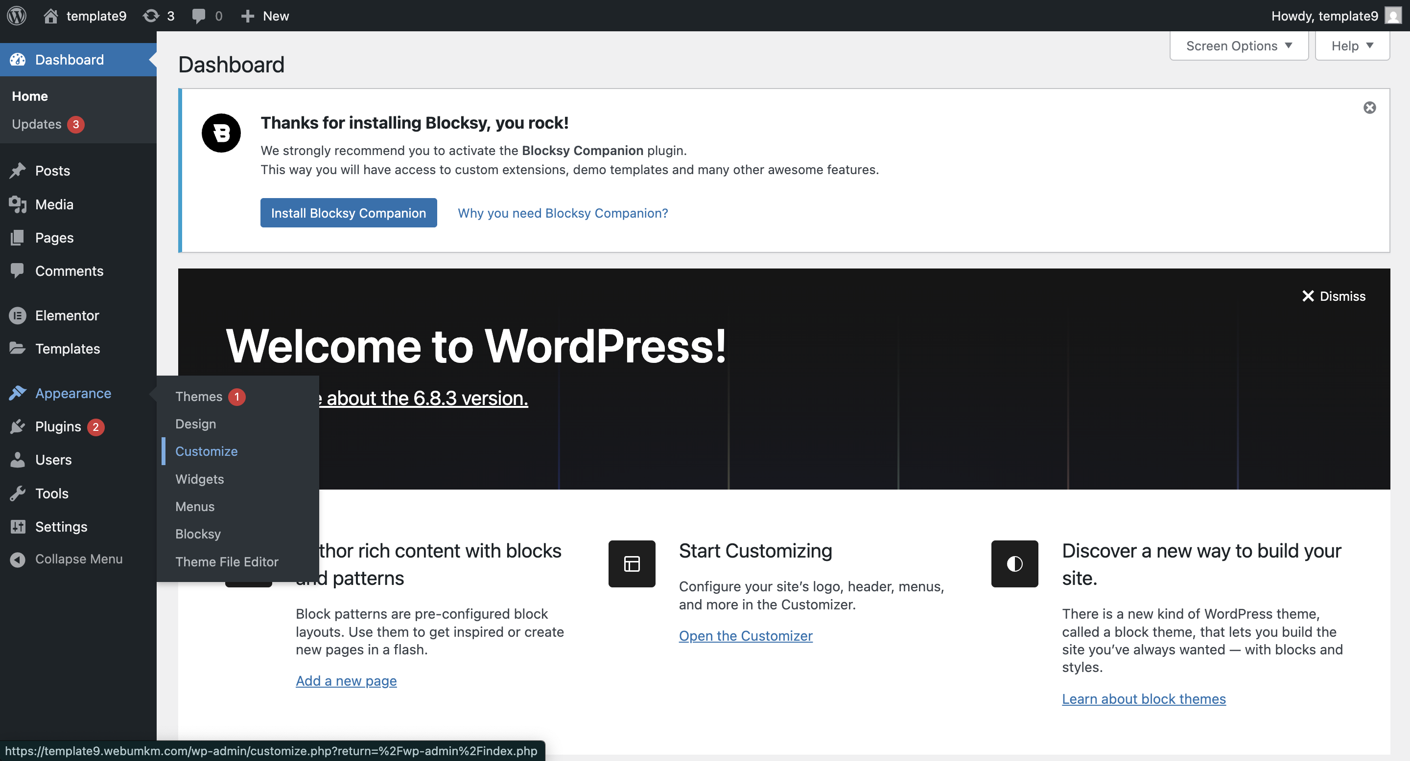
Task: Select Customize in Appearance submenu
Action: [x=206, y=451]
